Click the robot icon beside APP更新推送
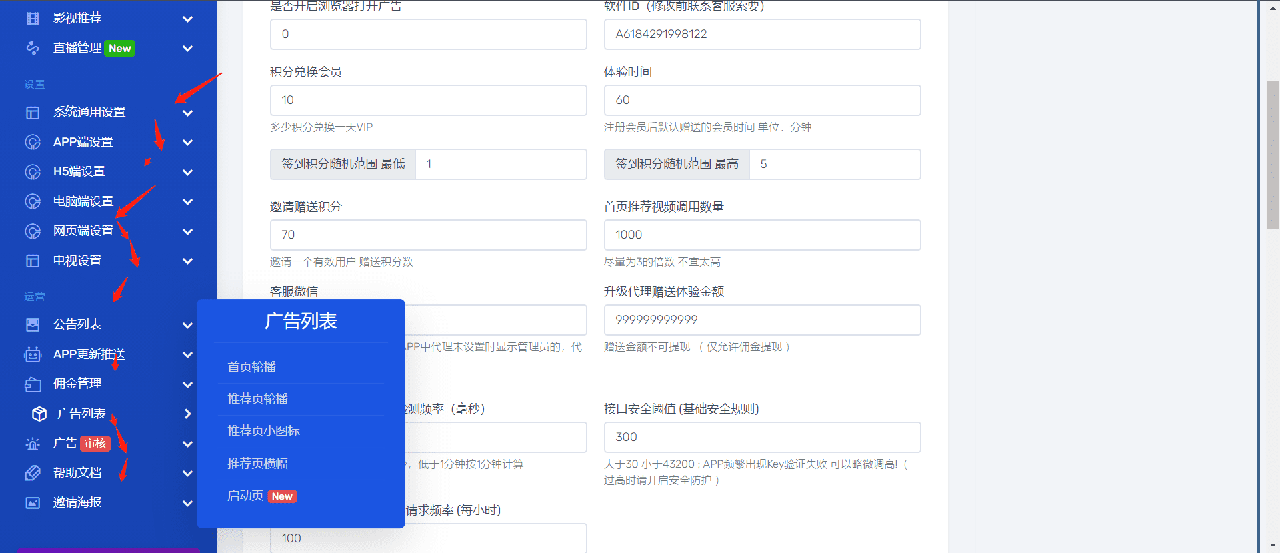 coord(33,354)
